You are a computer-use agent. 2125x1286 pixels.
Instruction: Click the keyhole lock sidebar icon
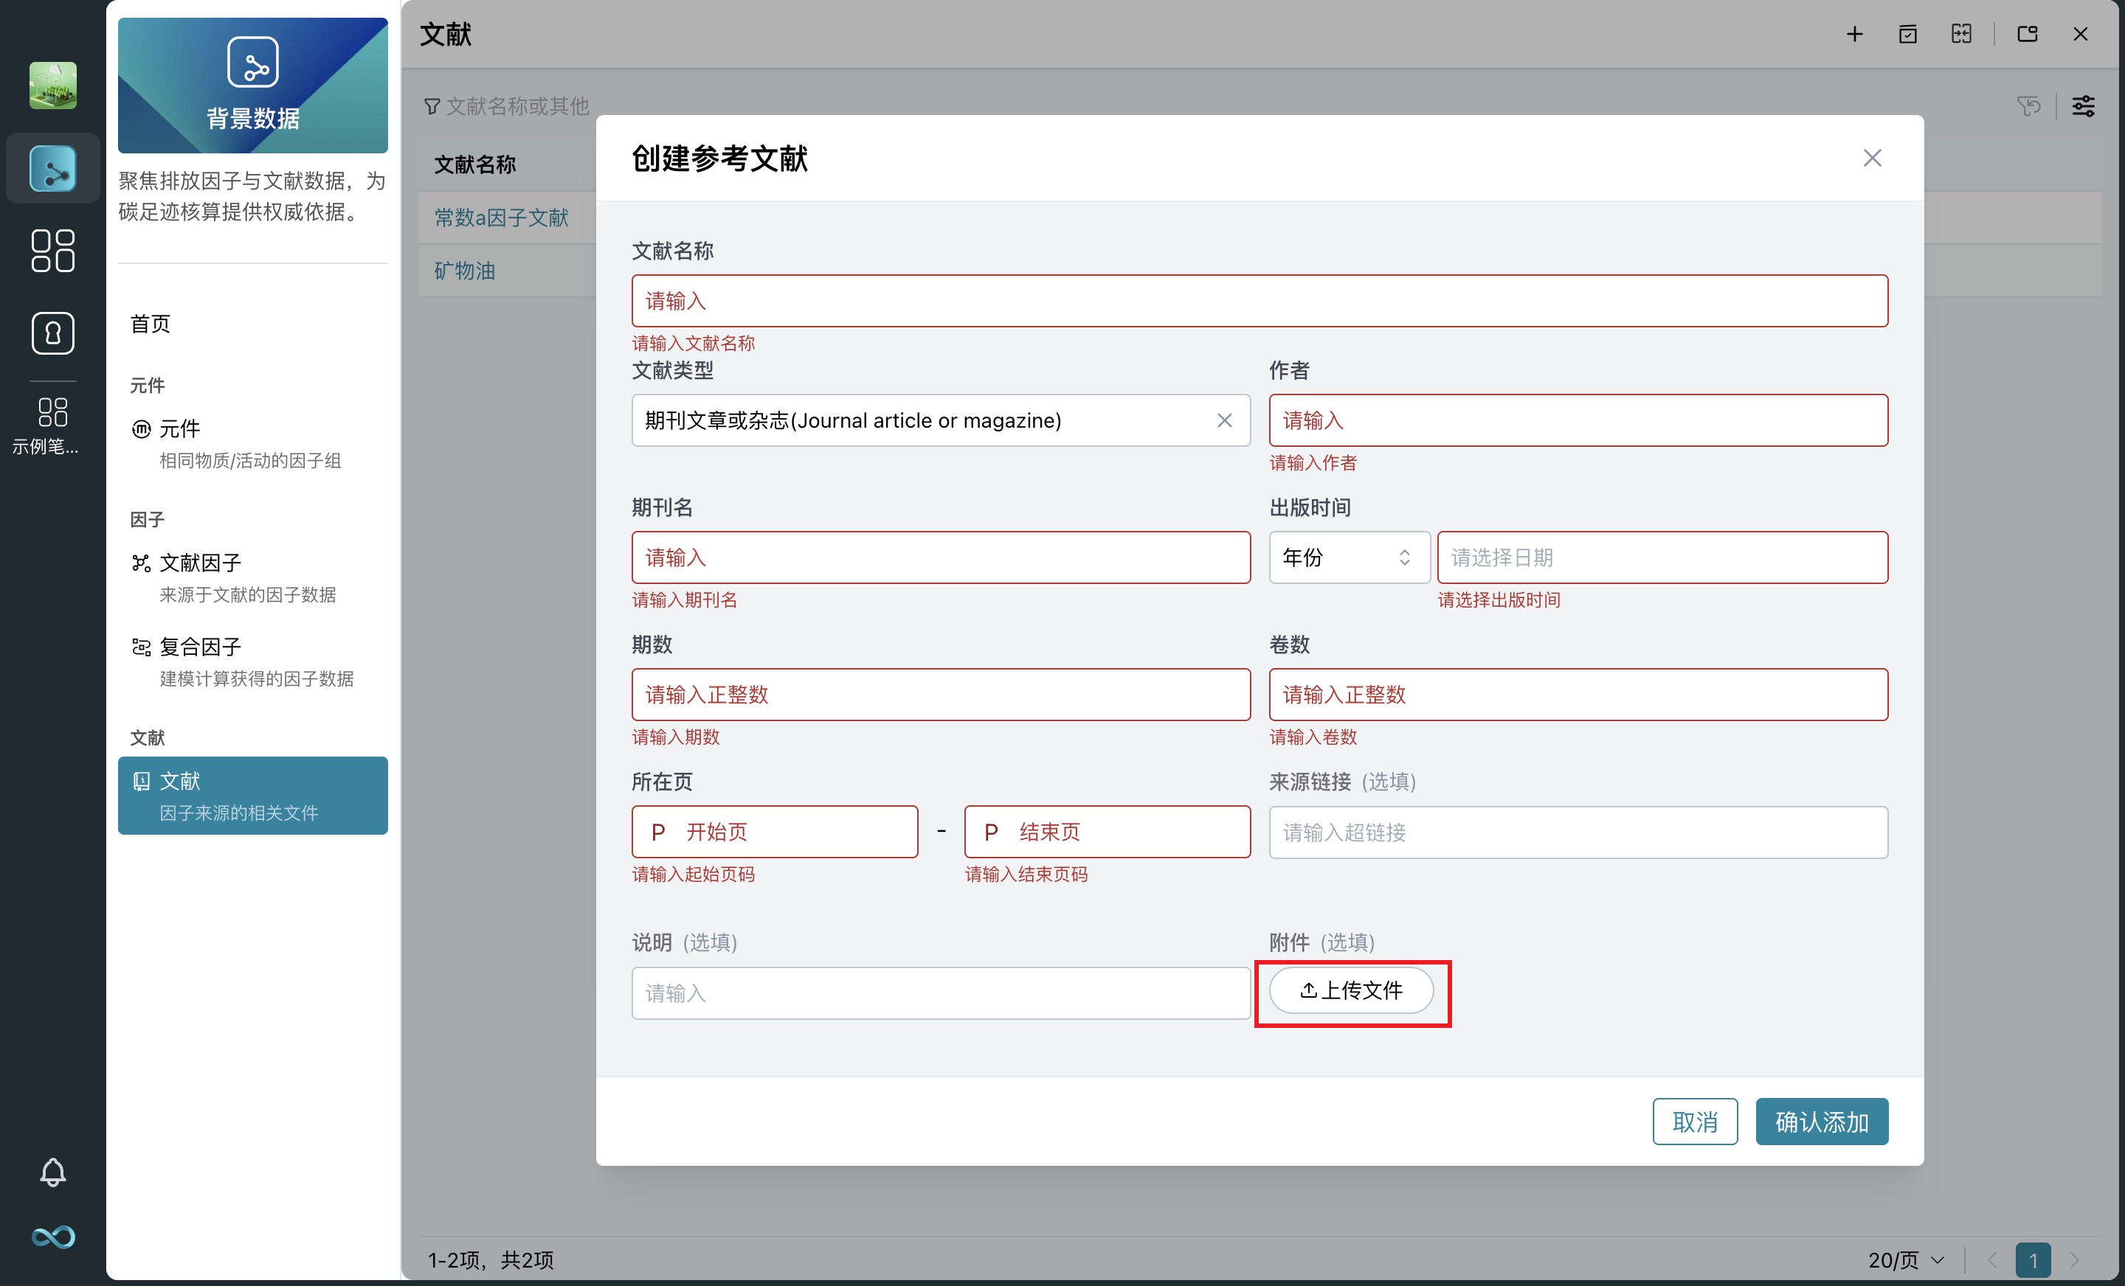click(x=52, y=333)
